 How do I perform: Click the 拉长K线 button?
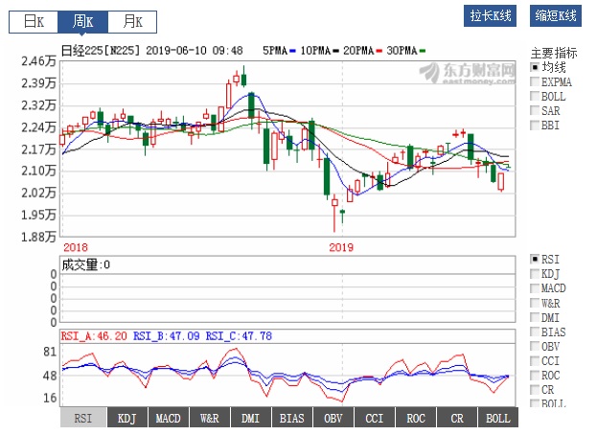point(492,16)
